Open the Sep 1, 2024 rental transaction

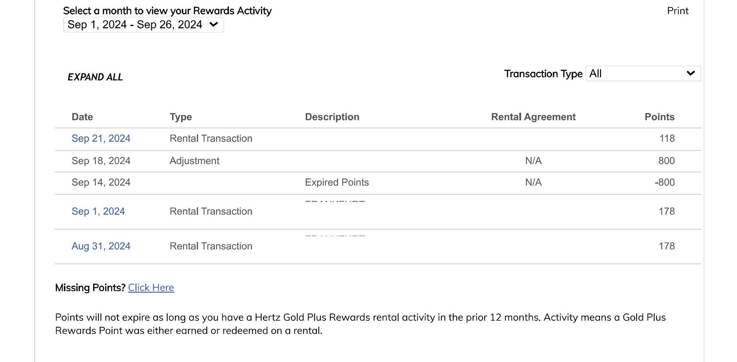pyautogui.click(x=98, y=211)
